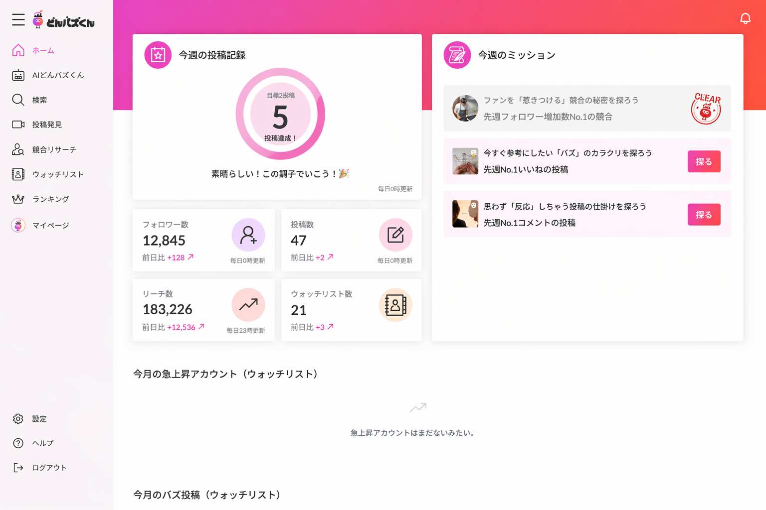Open 投稿発見 from the sidebar
The image size is (766, 510).
coord(48,125)
